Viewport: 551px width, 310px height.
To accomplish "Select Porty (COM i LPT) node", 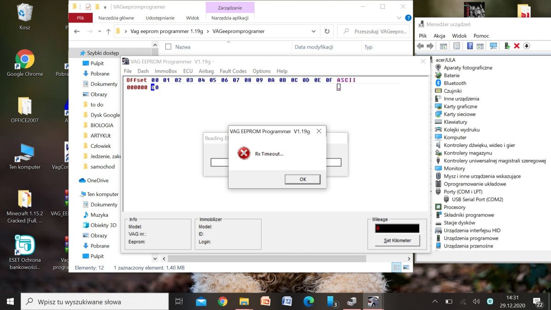I will (x=463, y=192).
